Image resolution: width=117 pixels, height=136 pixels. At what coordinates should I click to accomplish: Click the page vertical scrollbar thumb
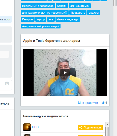pyautogui.click(x=115, y=3)
